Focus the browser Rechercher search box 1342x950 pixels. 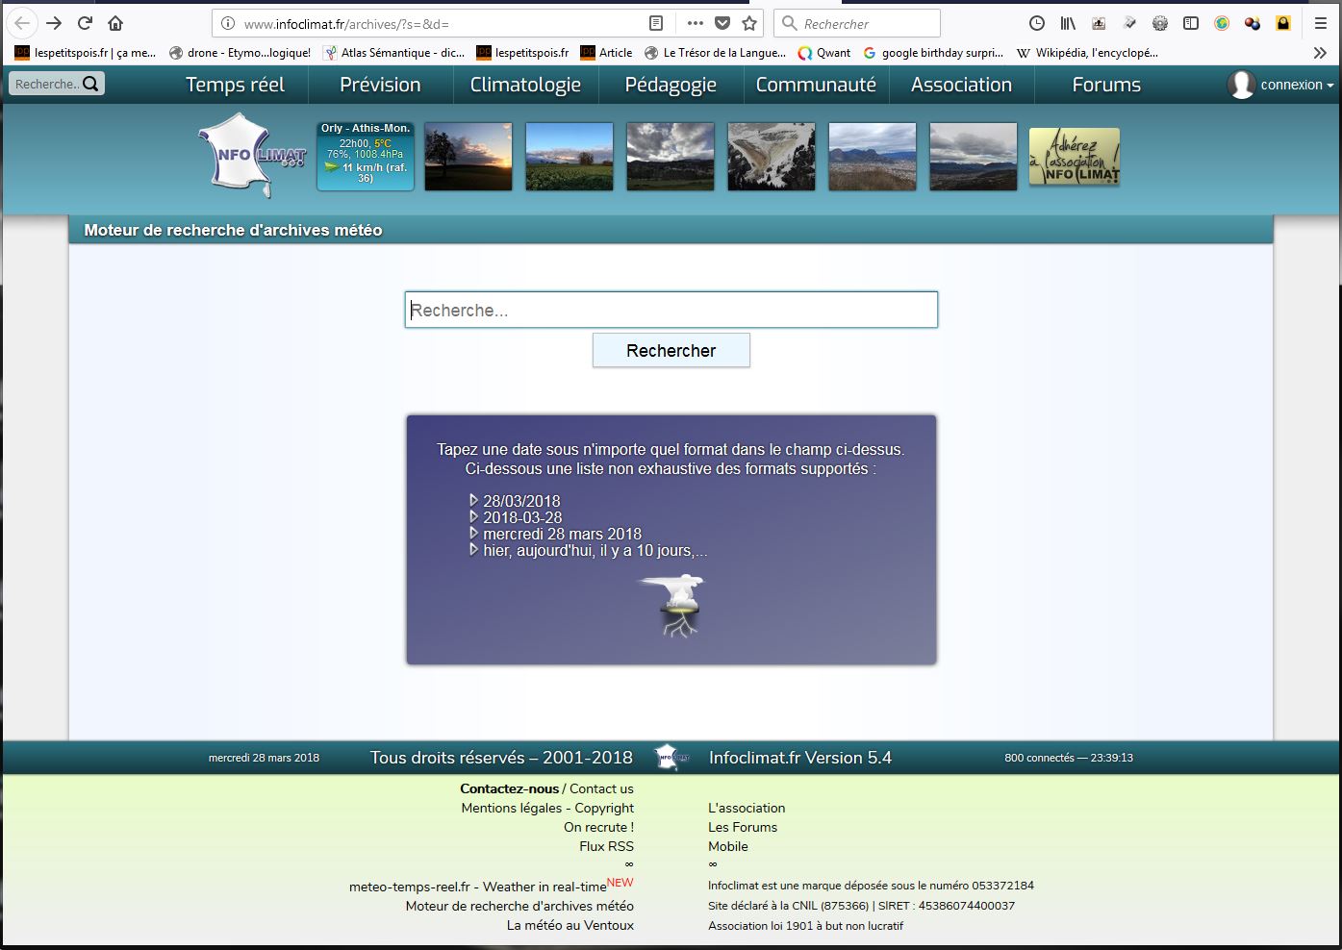856,23
